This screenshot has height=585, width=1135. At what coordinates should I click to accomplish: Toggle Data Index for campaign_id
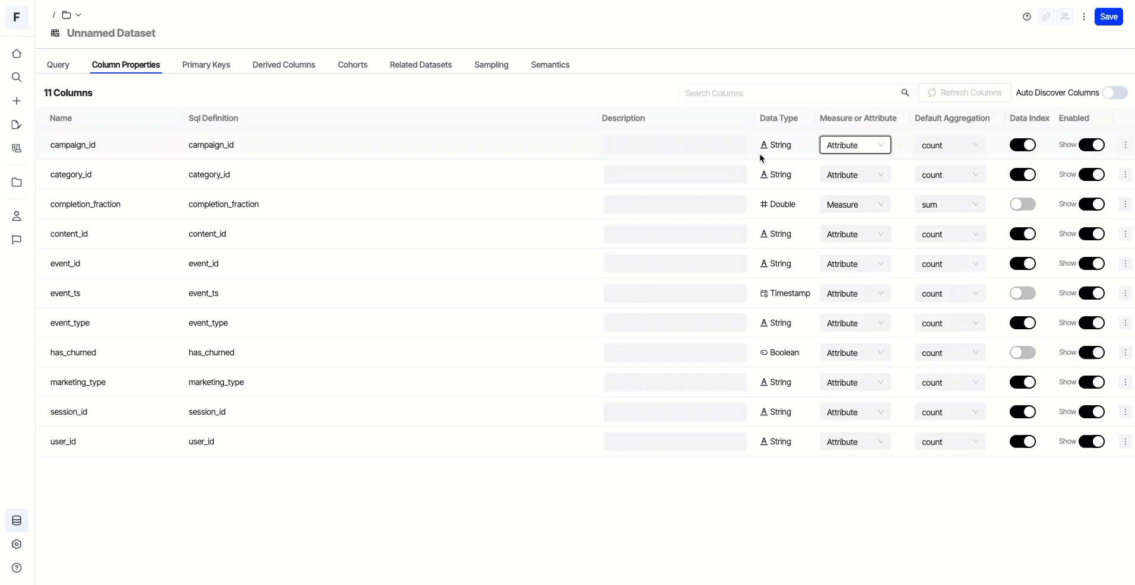coord(1023,145)
